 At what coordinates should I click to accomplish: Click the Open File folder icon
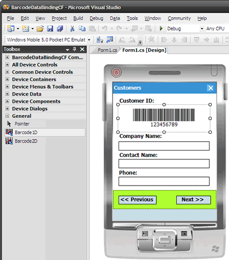coord(40,29)
